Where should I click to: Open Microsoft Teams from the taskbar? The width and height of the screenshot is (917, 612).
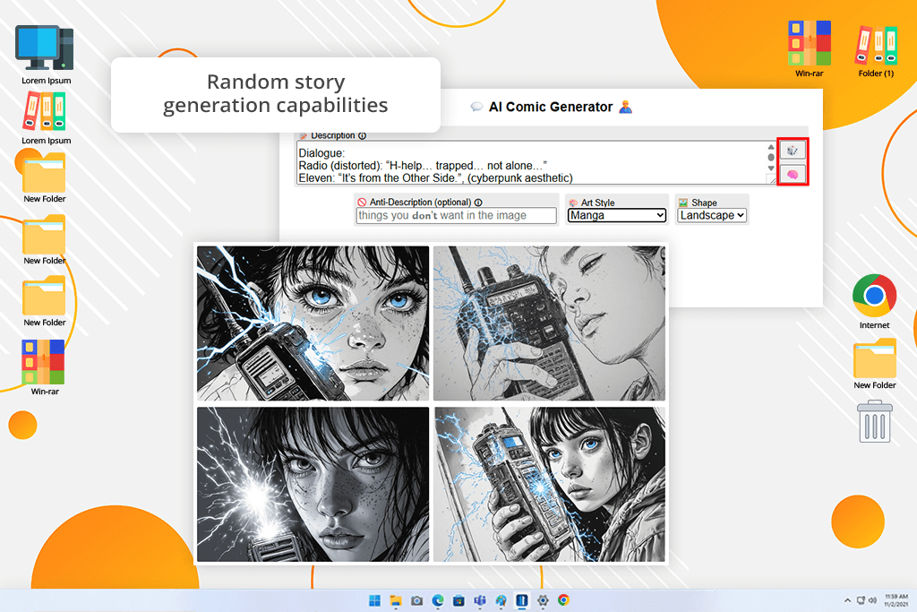pos(480,600)
